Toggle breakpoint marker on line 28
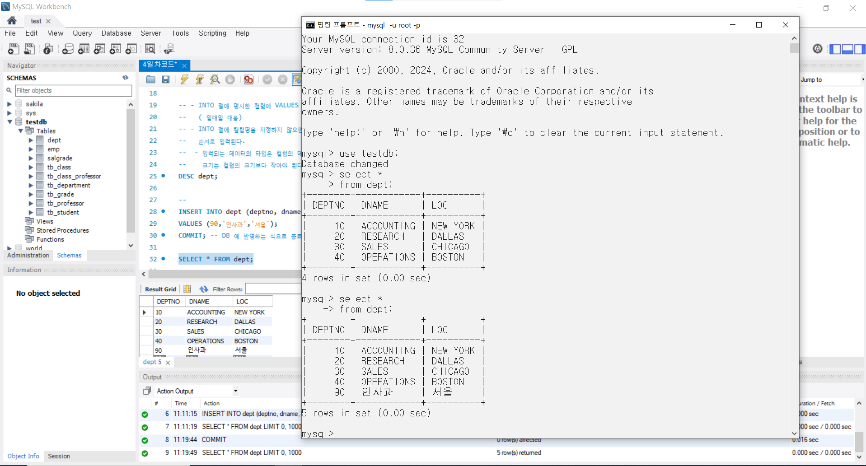Image resolution: width=866 pixels, height=466 pixels. click(x=163, y=211)
